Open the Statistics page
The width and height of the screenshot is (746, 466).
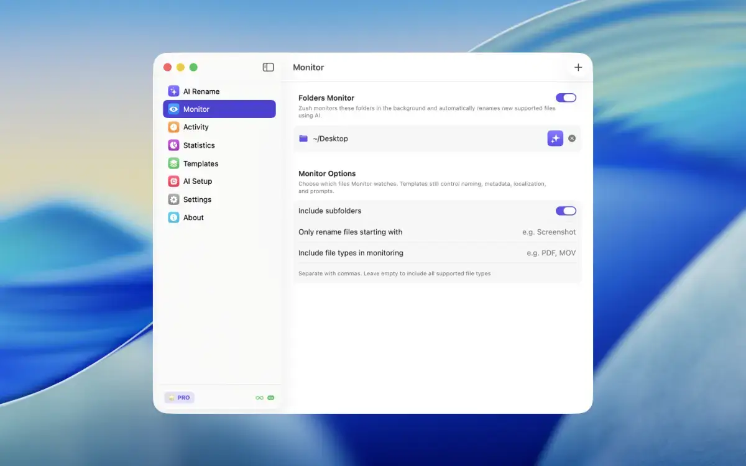(219, 145)
